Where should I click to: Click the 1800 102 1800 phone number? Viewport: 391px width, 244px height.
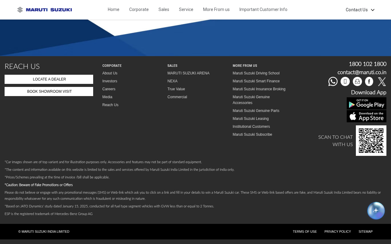(x=367, y=64)
